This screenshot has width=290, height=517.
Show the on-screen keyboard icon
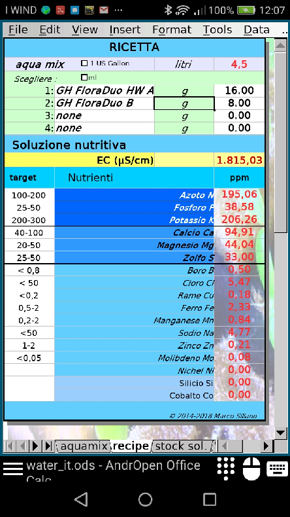tap(277, 469)
